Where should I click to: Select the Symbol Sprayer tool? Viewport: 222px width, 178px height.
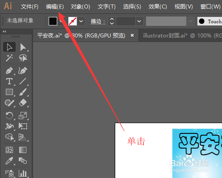point(9,173)
